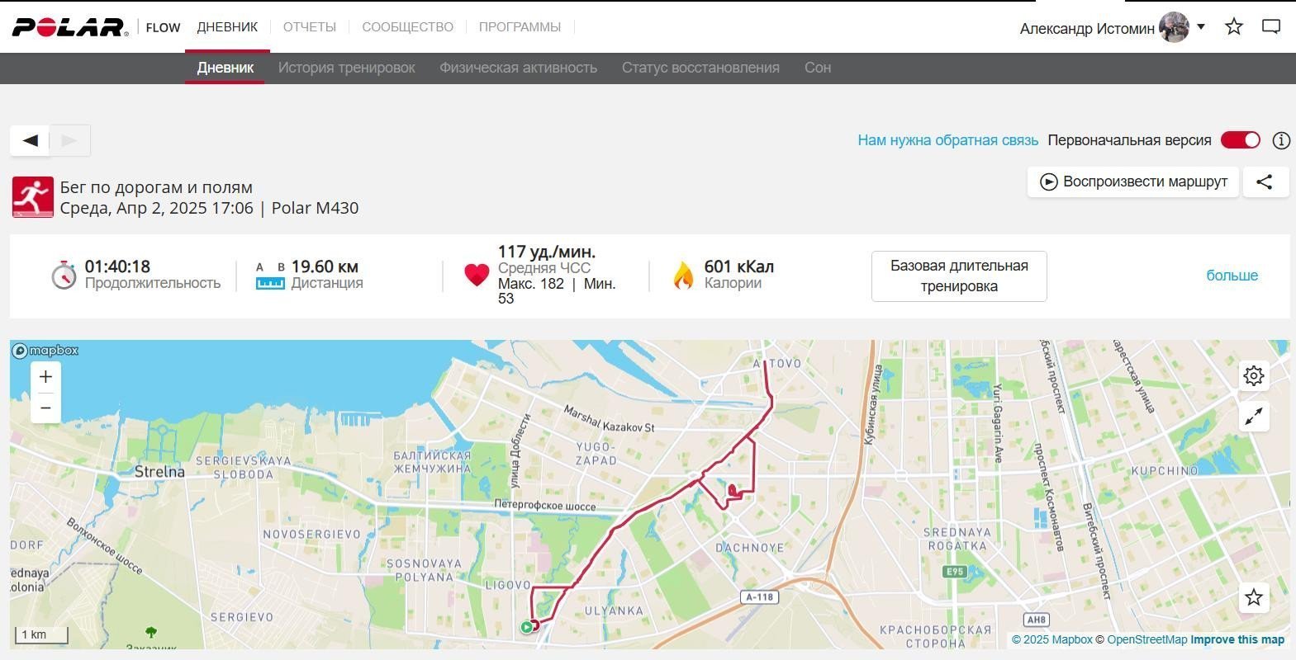Screen dimensions: 1296x660
Task: Switch to История тренировок tab
Action: tap(347, 68)
